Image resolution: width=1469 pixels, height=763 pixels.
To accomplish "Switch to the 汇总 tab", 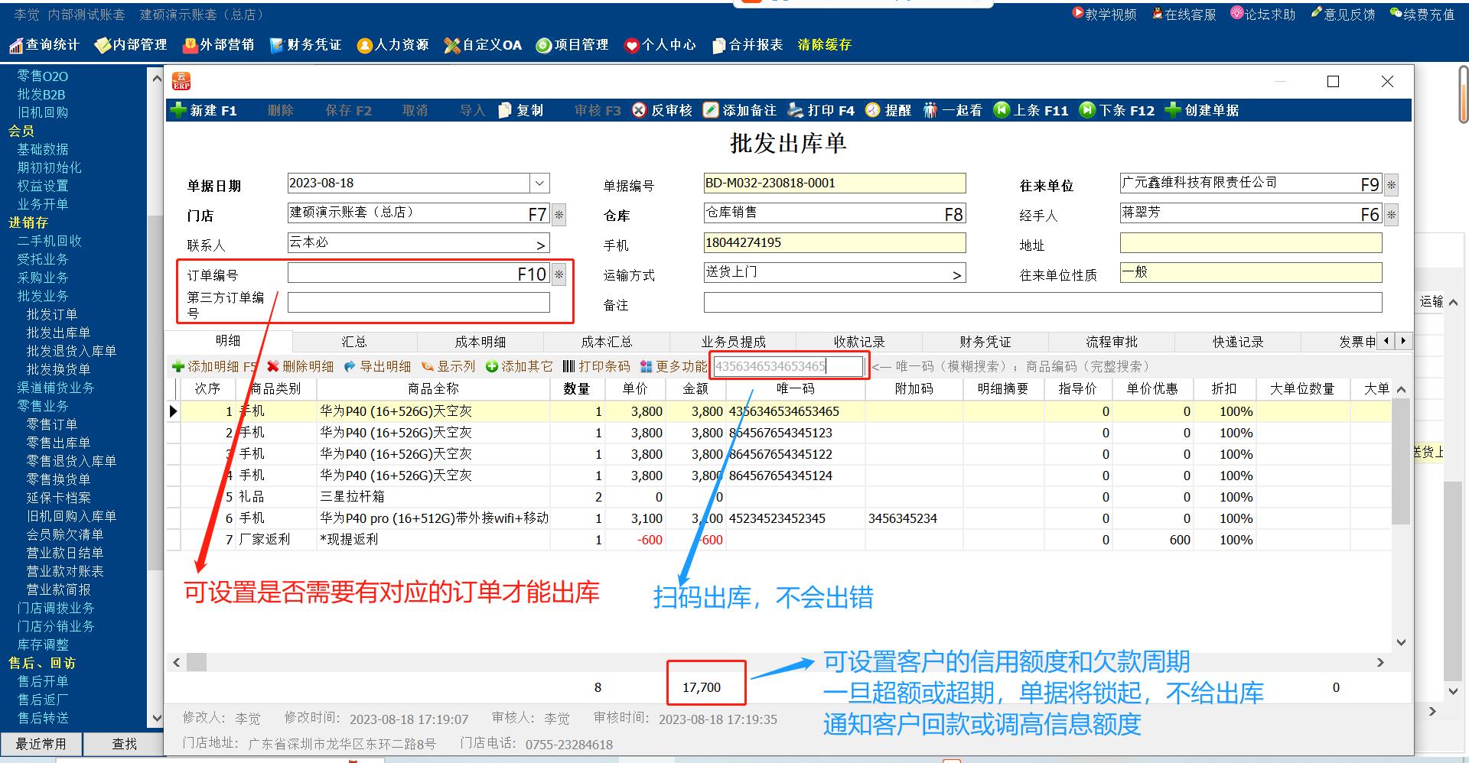I will (x=354, y=342).
